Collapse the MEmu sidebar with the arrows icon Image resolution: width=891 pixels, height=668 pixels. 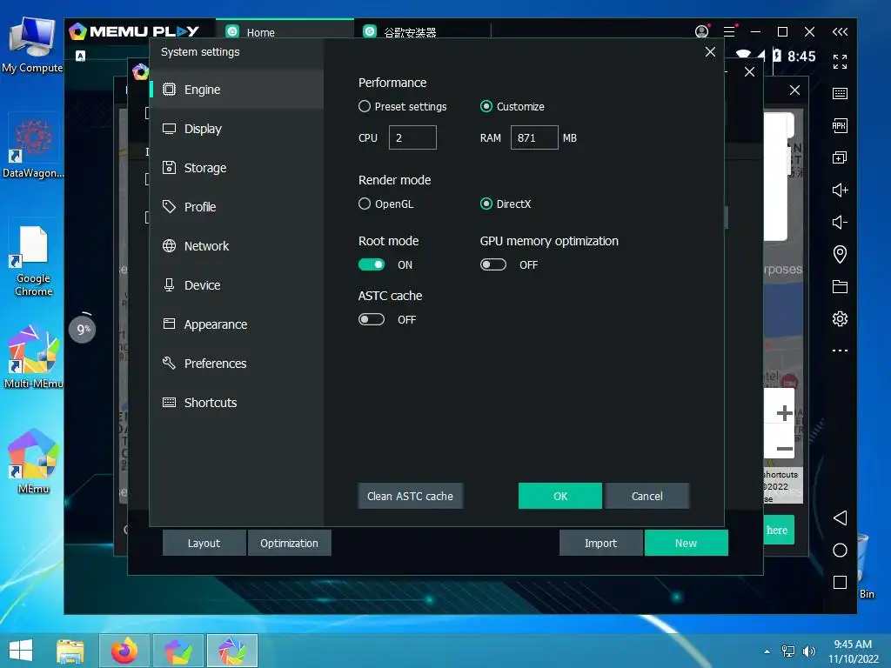pyautogui.click(x=840, y=32)
